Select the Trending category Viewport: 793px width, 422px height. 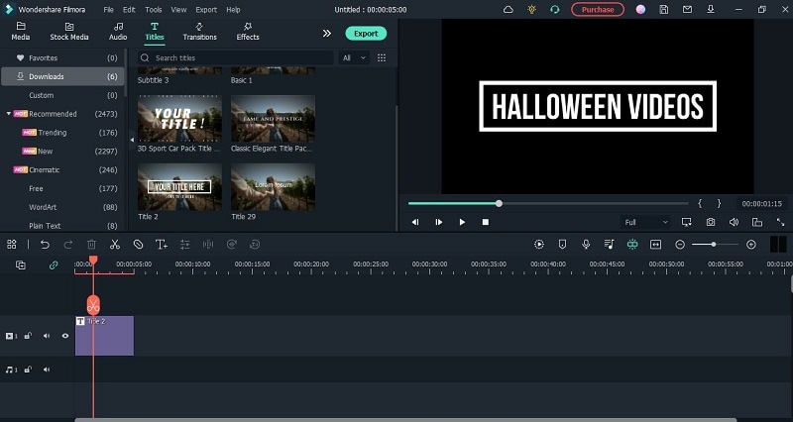(62, 133)
